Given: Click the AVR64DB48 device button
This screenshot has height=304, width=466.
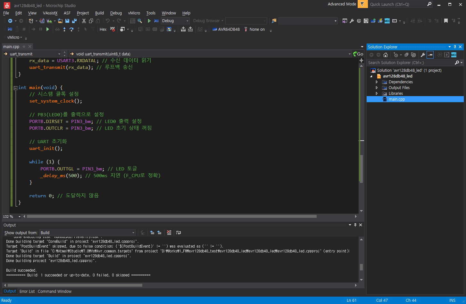Looking at the screenshot, I should pyautogui.click(x=226, y=29).
